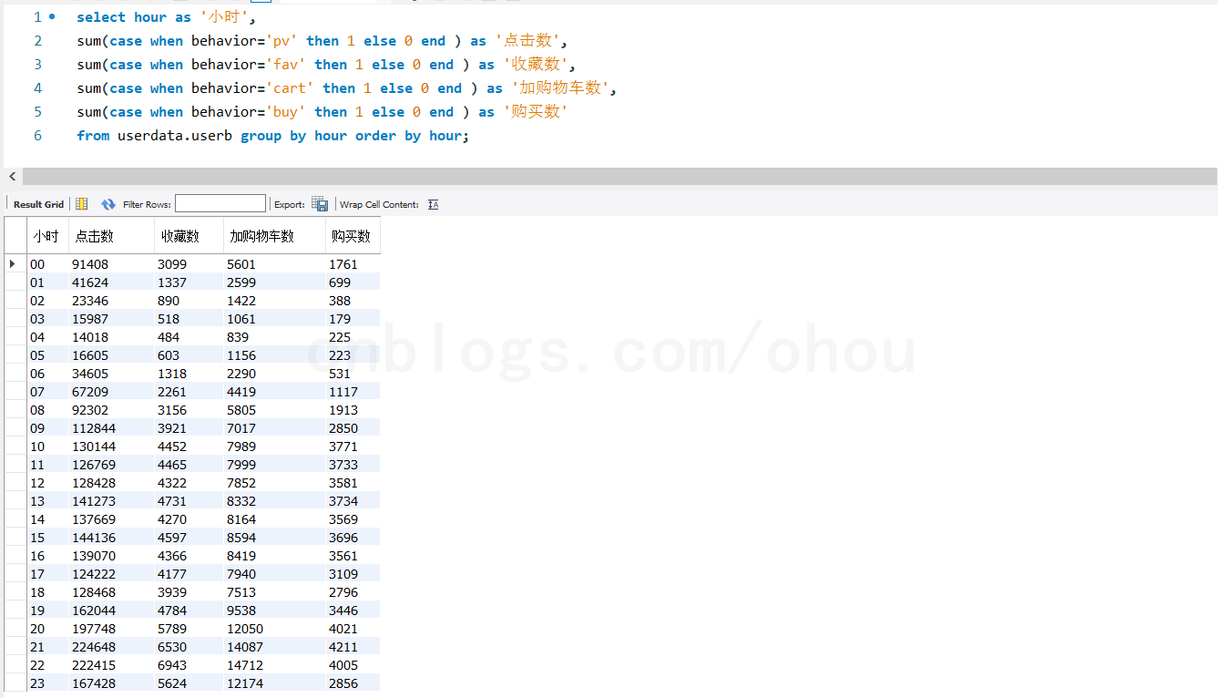The image size is (1218, 698).
Task: Select cell 224648 in the 点击数 column
Action: 112,647
